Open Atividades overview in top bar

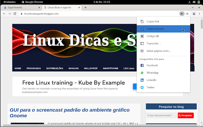(x=10, y=2)
